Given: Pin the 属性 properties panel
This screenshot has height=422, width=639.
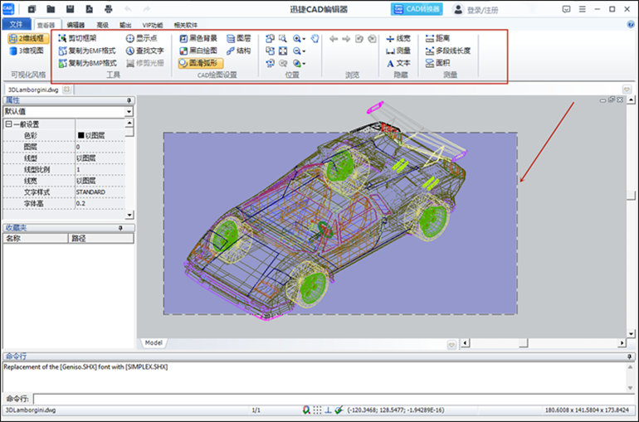Looking at the screenshot, I should pyautogui.click(x=129, y=100).
